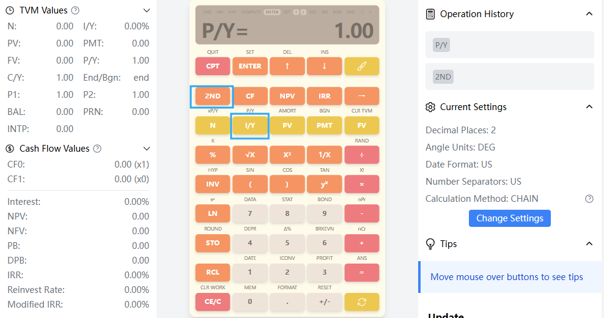This screenshot has width=604, height=318.
Task: Click the help icon beside Cash Flow Values
Action: (x=97, y=149)
